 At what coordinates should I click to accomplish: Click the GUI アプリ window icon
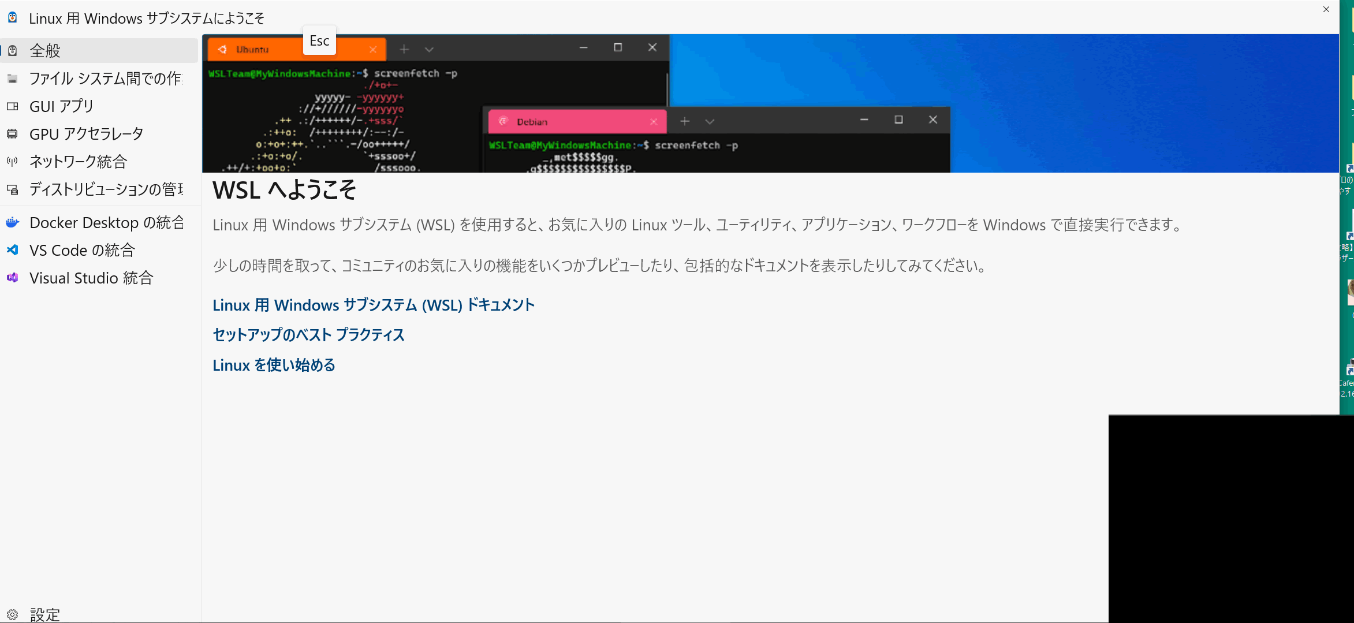[12, 106]
